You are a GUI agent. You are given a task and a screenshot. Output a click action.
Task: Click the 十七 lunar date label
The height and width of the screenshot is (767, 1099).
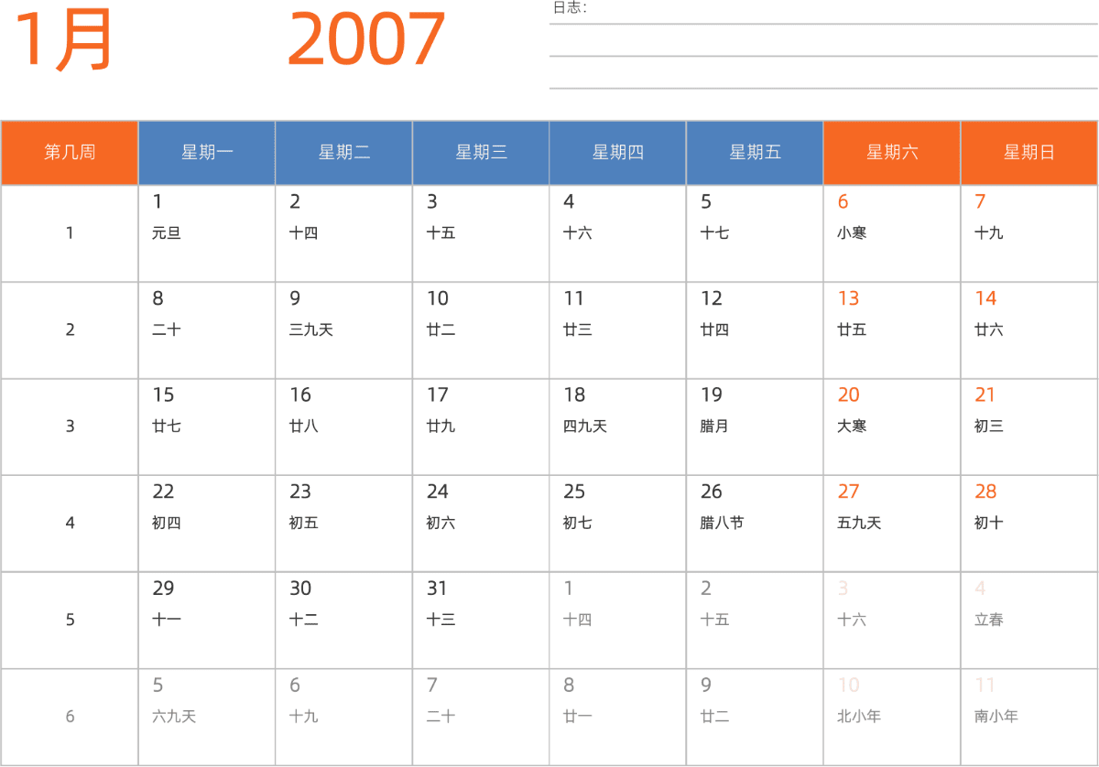tap(714, 233)
